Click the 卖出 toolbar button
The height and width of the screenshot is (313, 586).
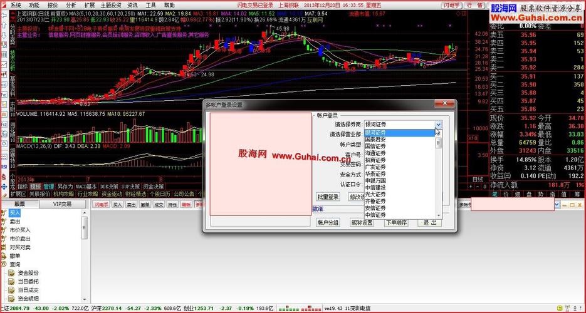131,205
